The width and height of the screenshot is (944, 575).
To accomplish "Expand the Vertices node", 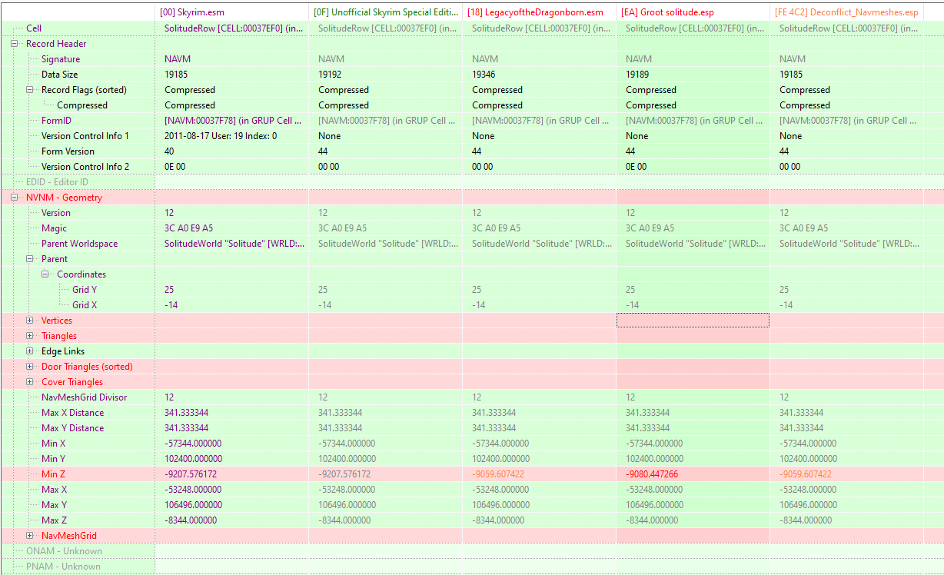I will (x=30, y=321).
